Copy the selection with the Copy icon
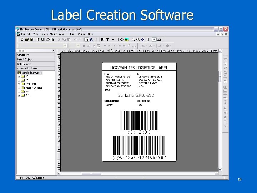Screen dimensions: 257x193 tap(64, 39)
